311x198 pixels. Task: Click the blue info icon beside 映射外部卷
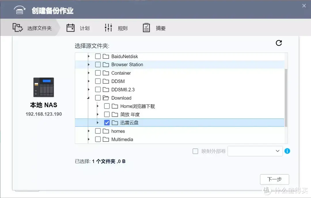tap(287, 151)
